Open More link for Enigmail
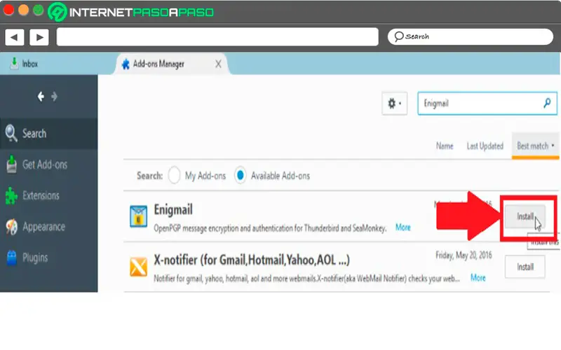The width and height of the screenshot is (561, 350). pos(403,227)
